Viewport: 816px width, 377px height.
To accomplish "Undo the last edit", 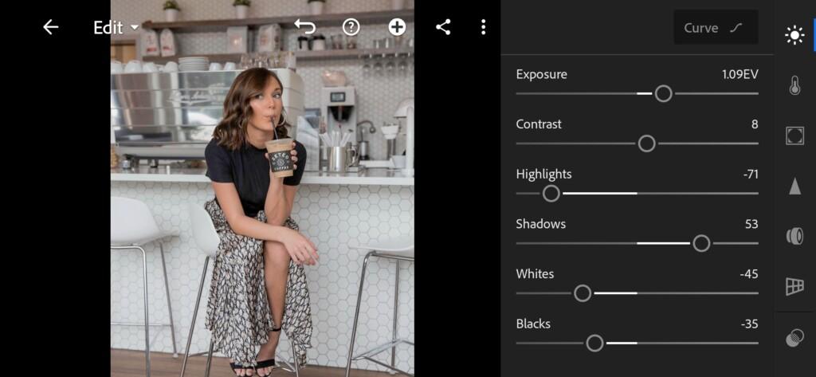I will pos(305,27).
